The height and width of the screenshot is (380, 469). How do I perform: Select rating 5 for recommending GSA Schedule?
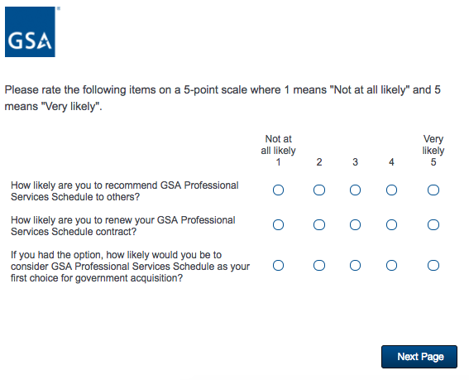tap(433, 190)
